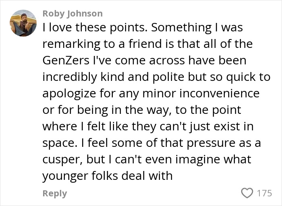This screenshot has height=206, width=282.
Task: Reply to Roby Johnson's comment
Action: 55,194
